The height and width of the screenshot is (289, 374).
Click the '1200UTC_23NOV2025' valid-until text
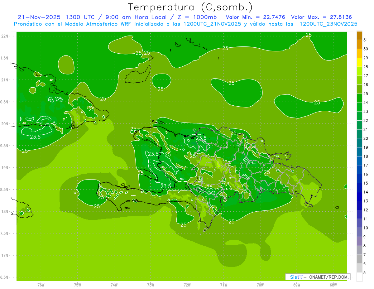(x=328, y=24)
